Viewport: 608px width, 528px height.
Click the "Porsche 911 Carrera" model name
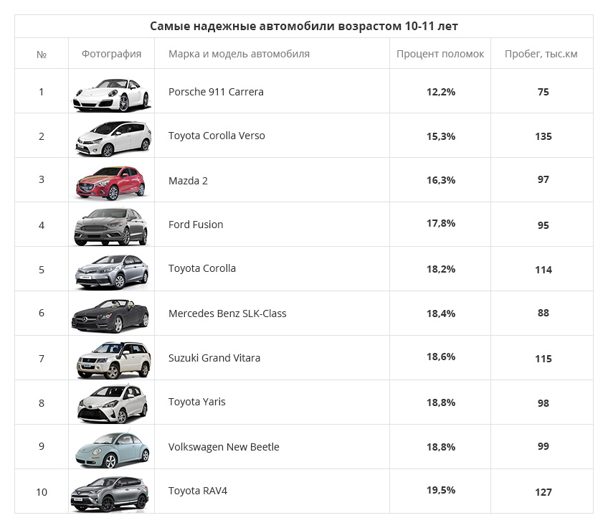pyautogui.click(x=216, y=92)
